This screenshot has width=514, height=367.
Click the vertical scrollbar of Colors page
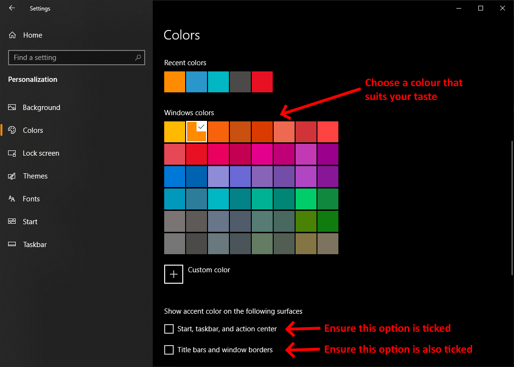click(x=512, y=208)
